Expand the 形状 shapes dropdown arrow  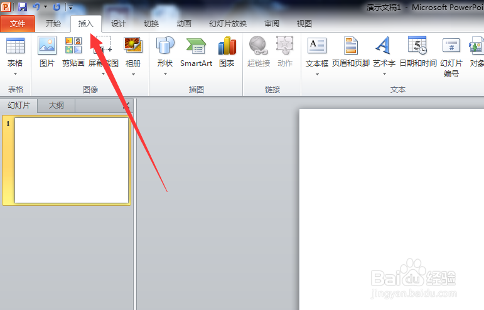[x=165, y=73]
